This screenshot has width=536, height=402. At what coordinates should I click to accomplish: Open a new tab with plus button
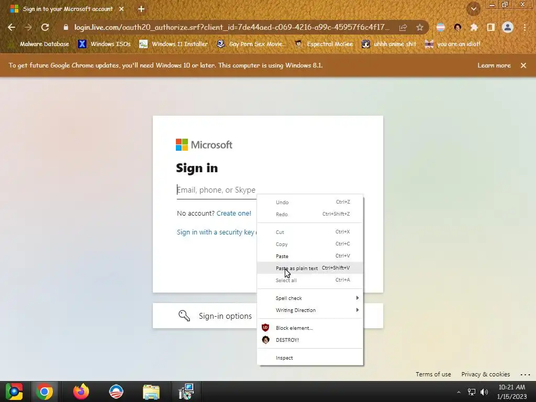[141, 9]
